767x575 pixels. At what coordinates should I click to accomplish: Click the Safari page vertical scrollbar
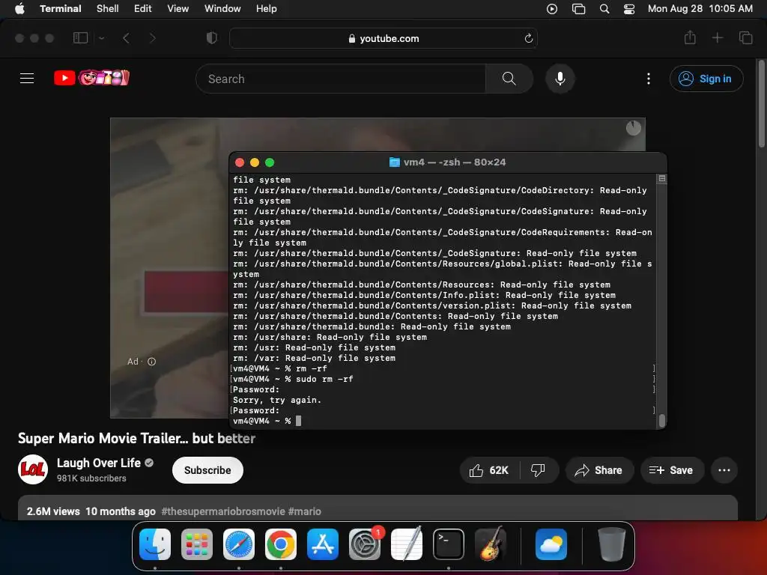(761, 103)
